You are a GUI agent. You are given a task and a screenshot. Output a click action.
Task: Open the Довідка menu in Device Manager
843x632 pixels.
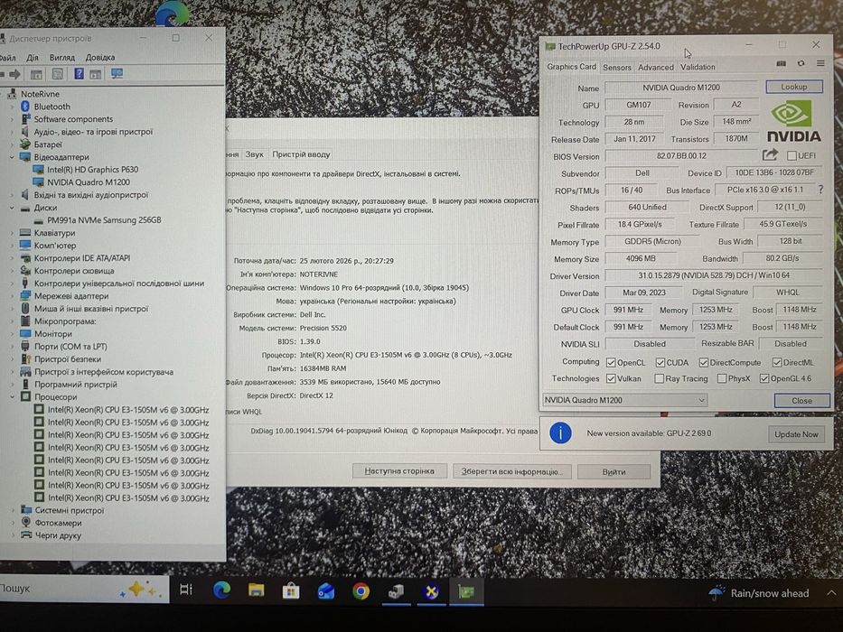[x=100, y=57]
